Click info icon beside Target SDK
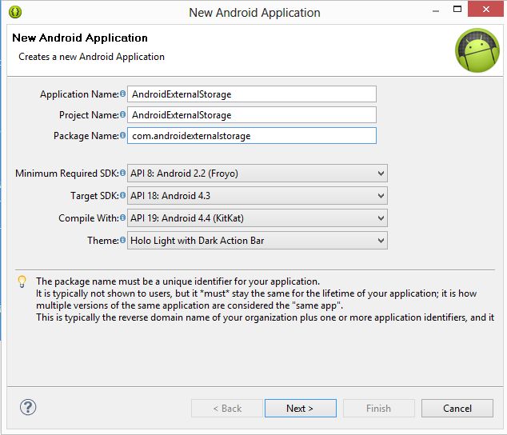507x435 pixels. [122, 195]
